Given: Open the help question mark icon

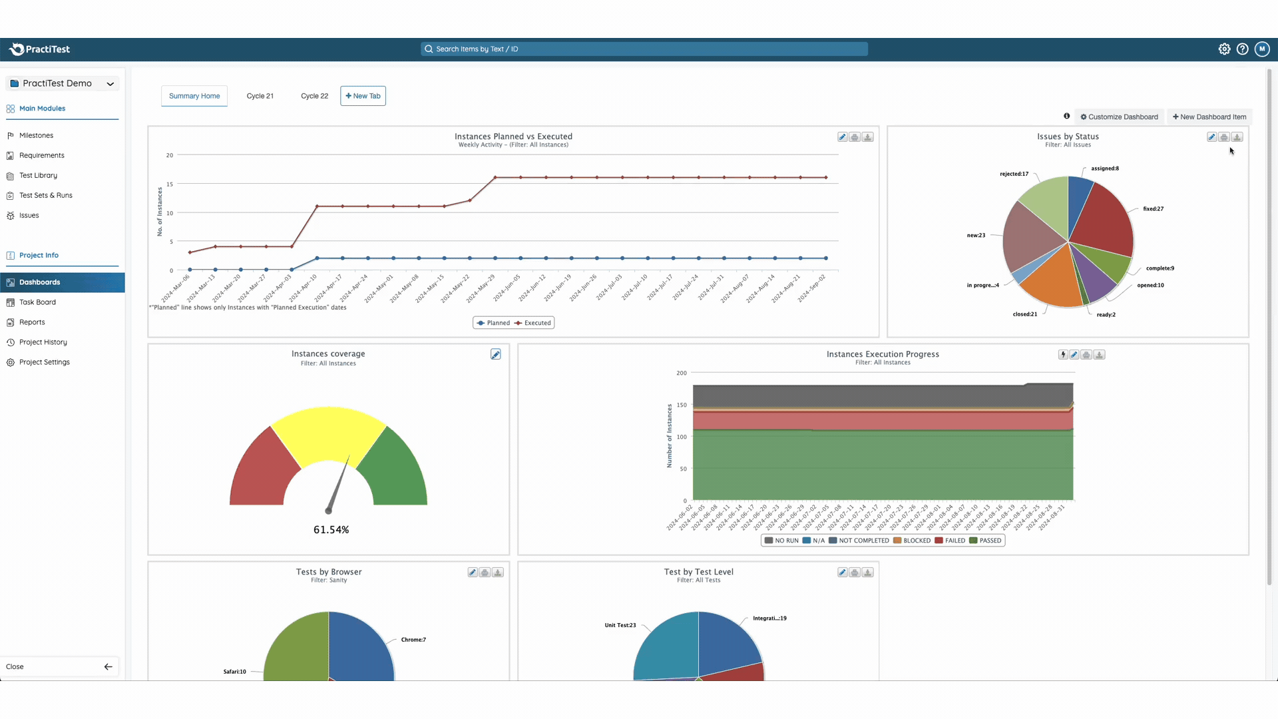Looking at the screenshot, I should (x=1242, y=49).
